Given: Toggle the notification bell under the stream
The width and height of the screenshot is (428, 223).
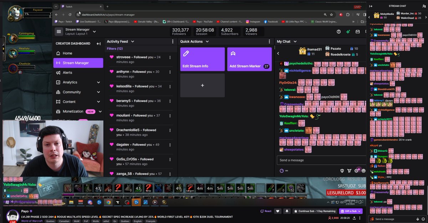Looking at the screenshot, I should [287, 211].
